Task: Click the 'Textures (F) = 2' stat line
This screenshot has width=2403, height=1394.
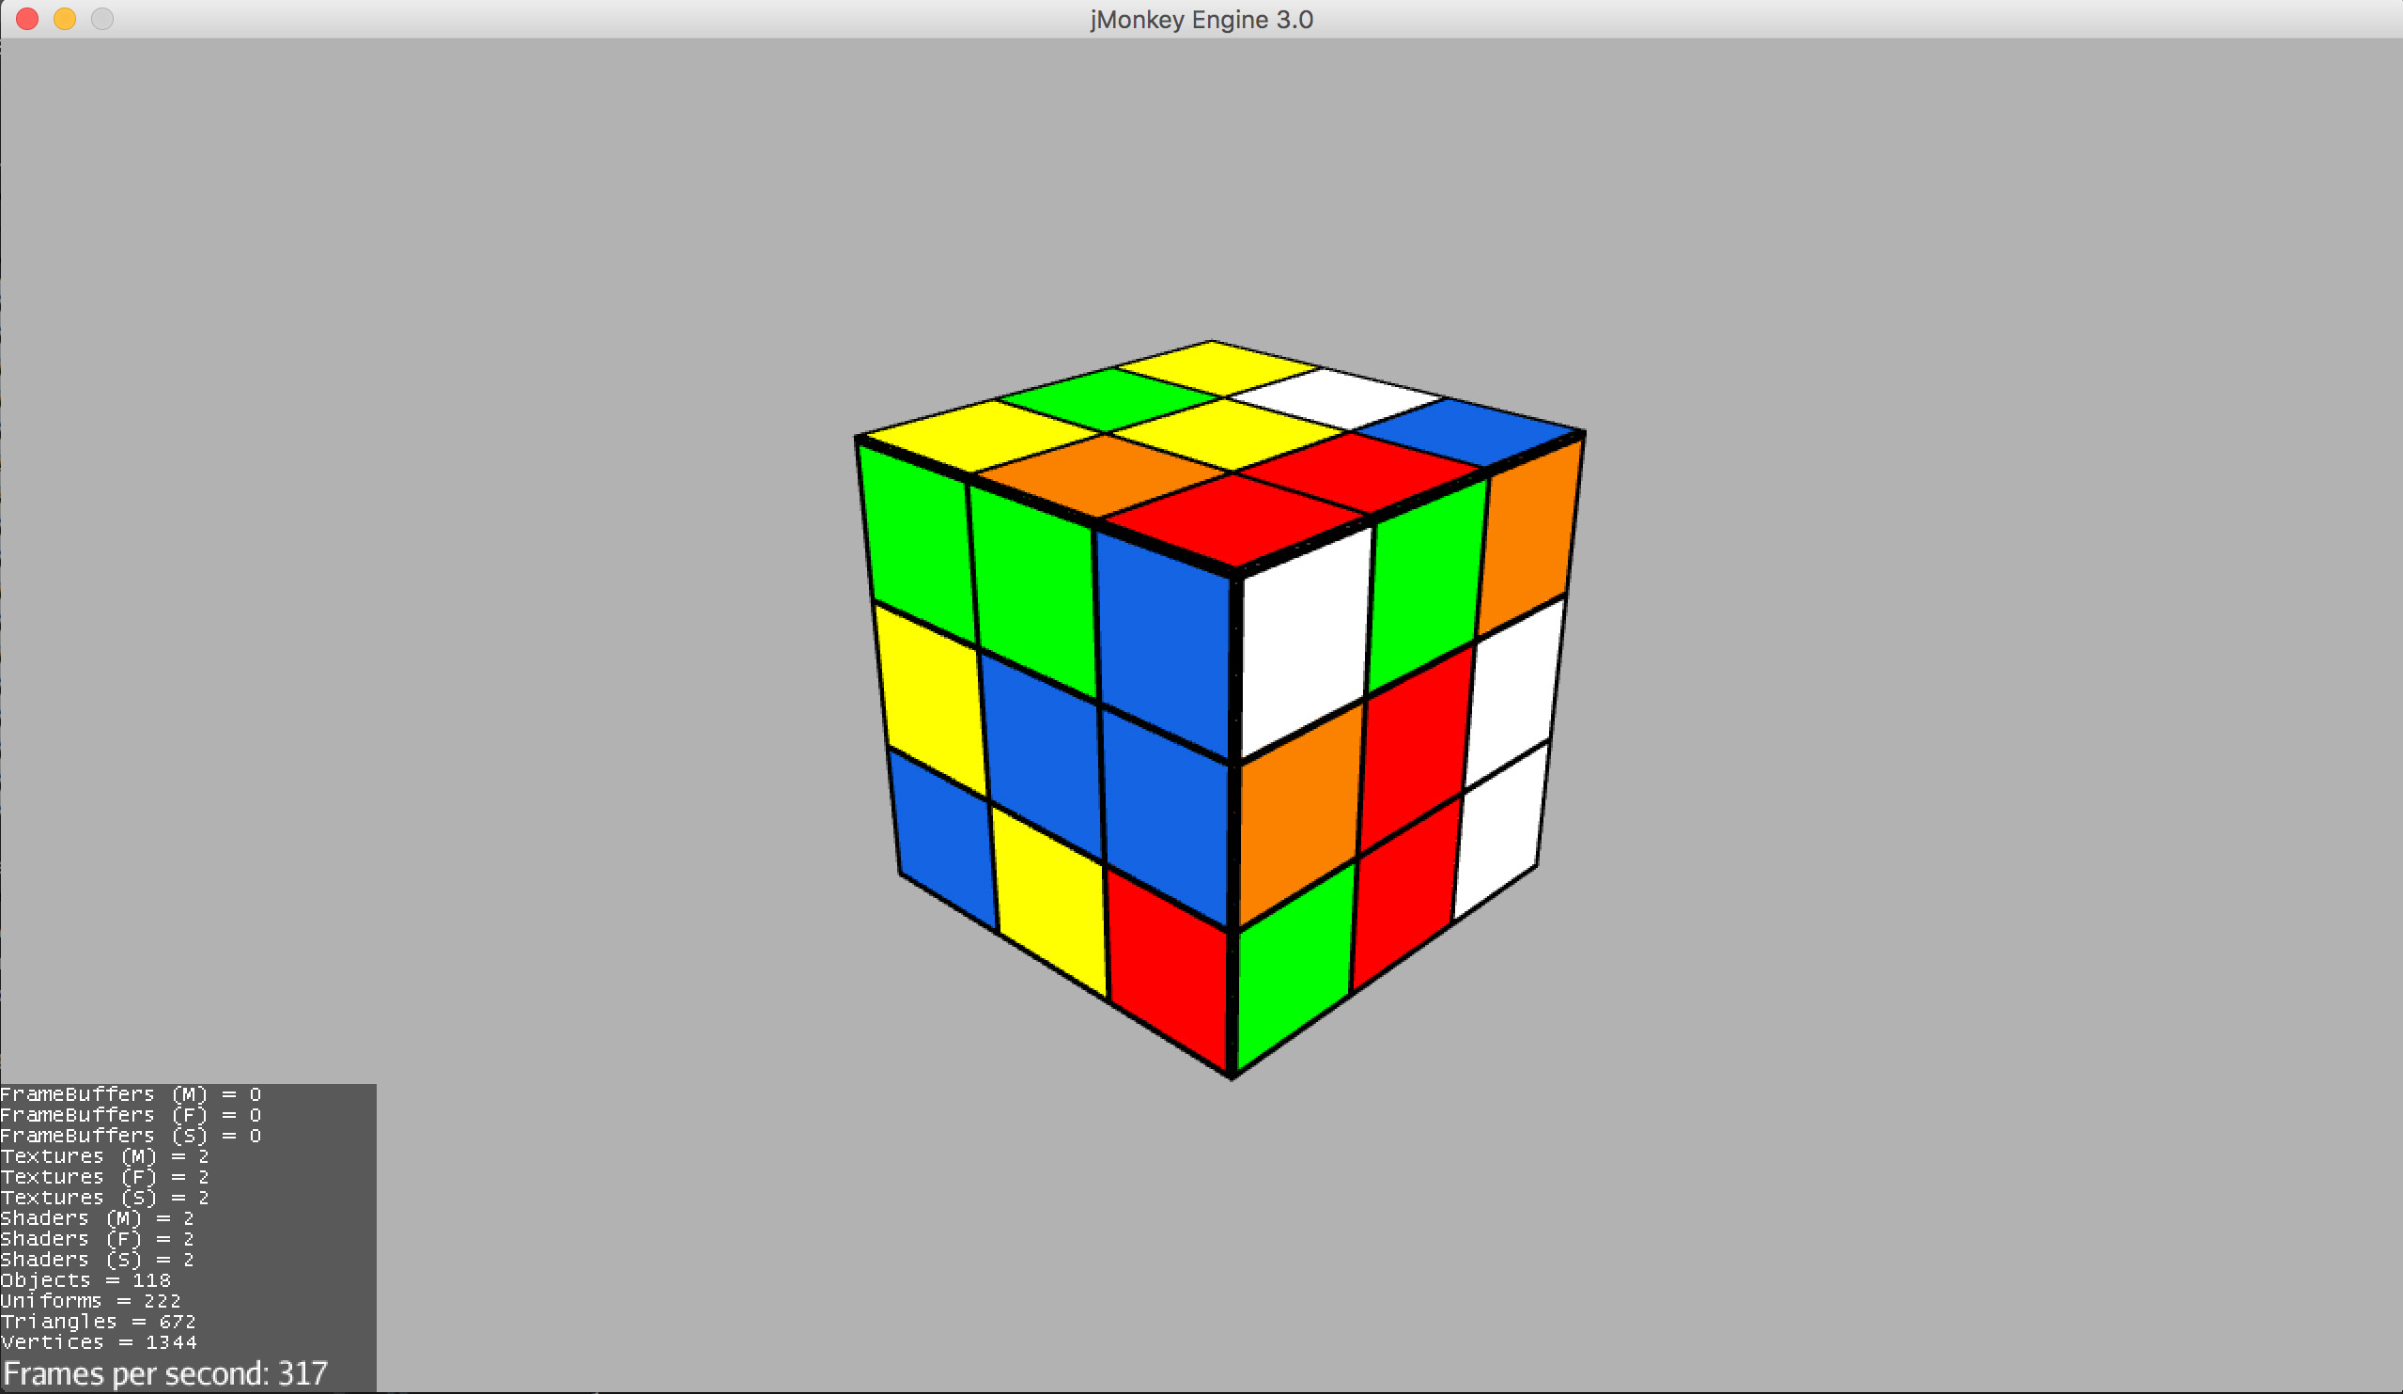Action: [x=105, y=1178]
